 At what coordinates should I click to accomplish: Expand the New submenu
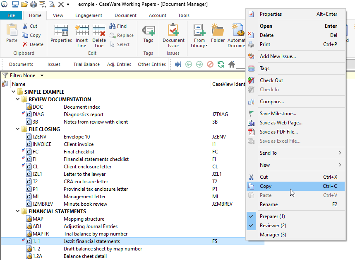(x=296, y=165)
